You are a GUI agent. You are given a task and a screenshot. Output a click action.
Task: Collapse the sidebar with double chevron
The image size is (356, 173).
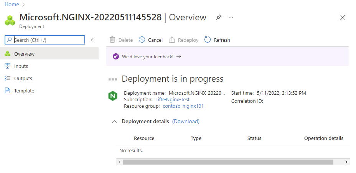pyautogui.click(x=92, y=40)
